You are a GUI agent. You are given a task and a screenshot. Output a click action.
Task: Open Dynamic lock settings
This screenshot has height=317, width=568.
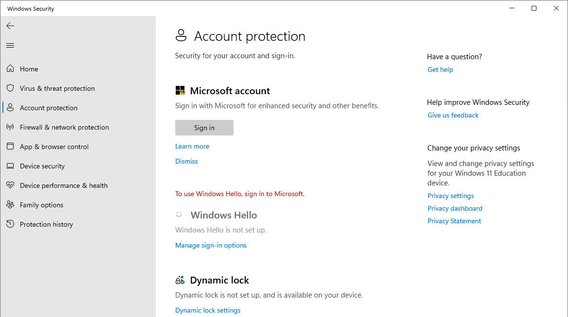click(208, 310)
